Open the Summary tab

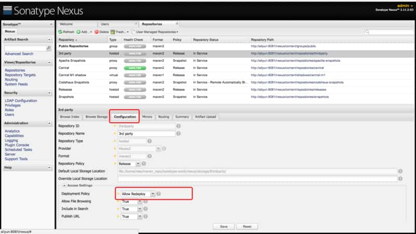click(x=182, y=116)
